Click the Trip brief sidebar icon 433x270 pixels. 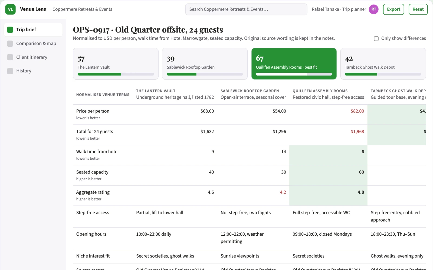10,30
